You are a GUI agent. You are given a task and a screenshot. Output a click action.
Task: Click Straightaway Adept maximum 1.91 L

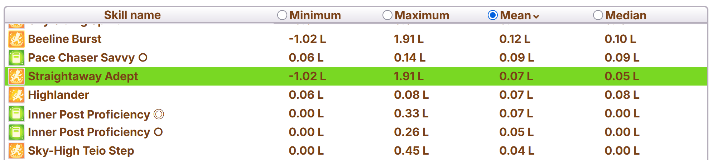point(409,76)
